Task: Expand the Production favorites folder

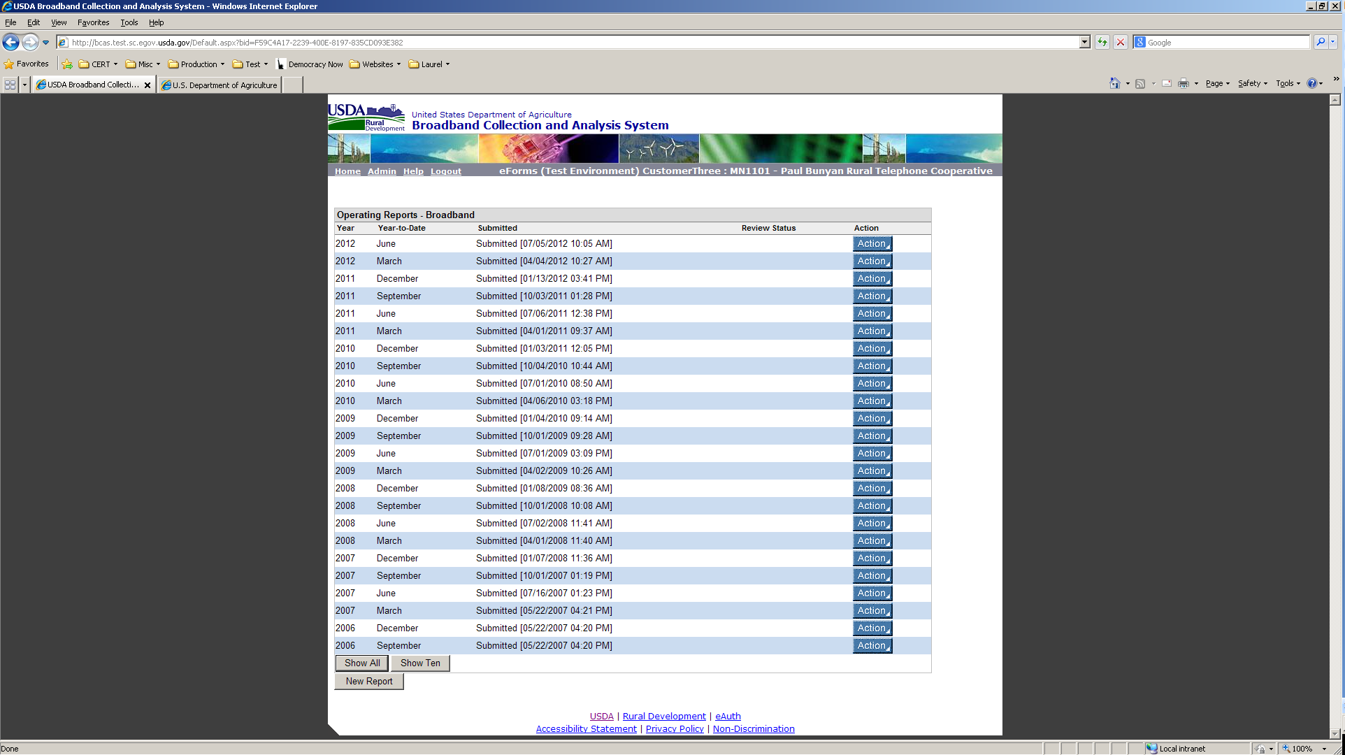Action: [196, 64]
